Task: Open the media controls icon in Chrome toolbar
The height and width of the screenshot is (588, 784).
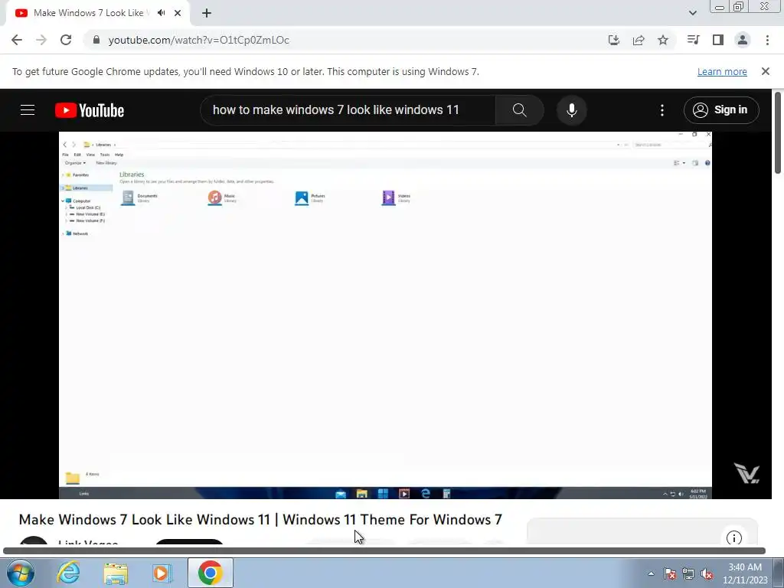Action: (693, 40)
